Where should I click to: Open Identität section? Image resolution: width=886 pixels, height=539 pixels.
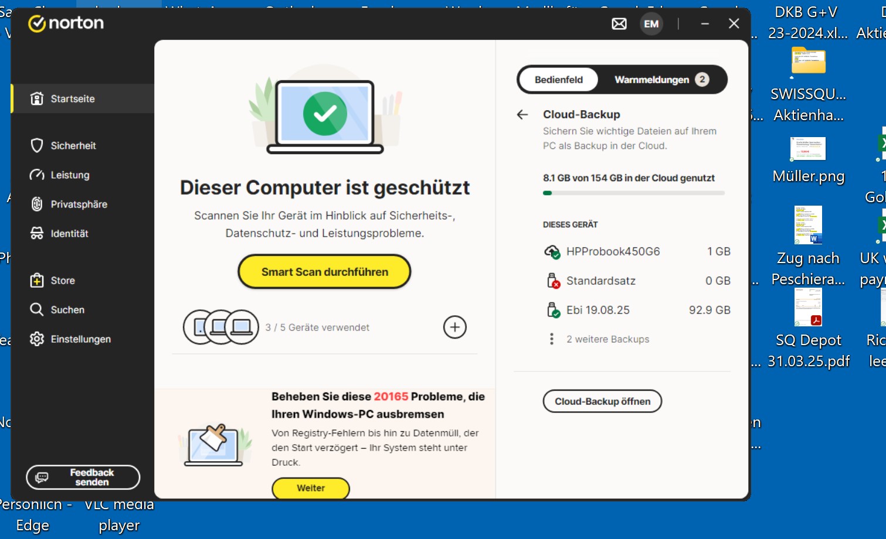(x=69, y=233)
